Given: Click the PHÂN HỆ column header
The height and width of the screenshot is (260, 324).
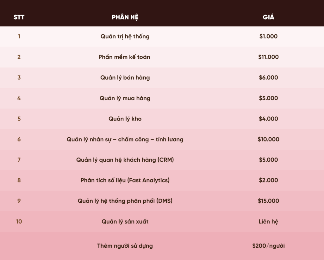Looking at the screenshot, I should tap(125, 17).
